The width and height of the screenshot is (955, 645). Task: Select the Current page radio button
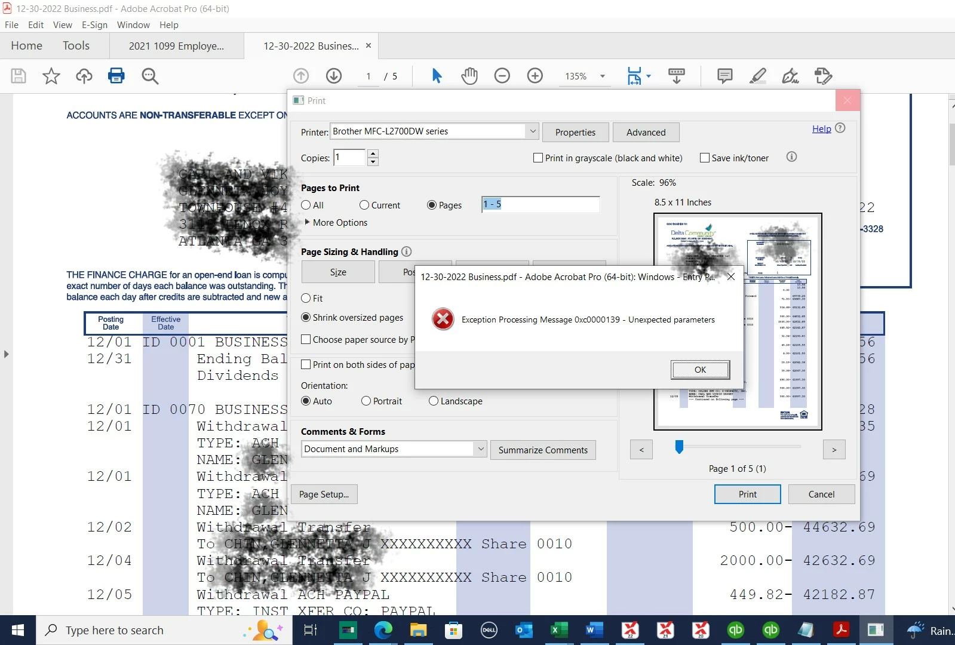pyautogui.click(x=364, y=205)
